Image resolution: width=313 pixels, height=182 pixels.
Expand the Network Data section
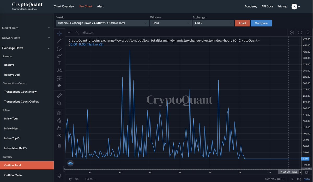(26, 38)
